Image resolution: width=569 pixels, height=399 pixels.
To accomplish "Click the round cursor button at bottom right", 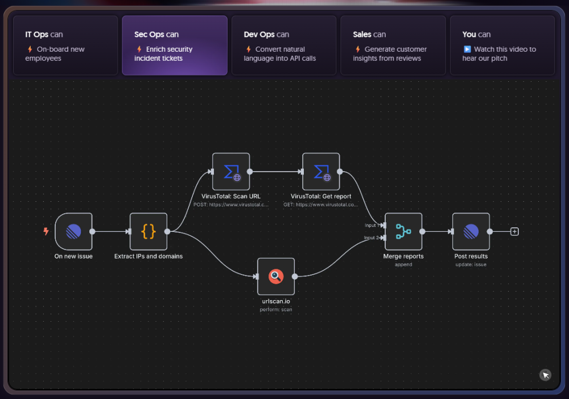I will (545, 375).
